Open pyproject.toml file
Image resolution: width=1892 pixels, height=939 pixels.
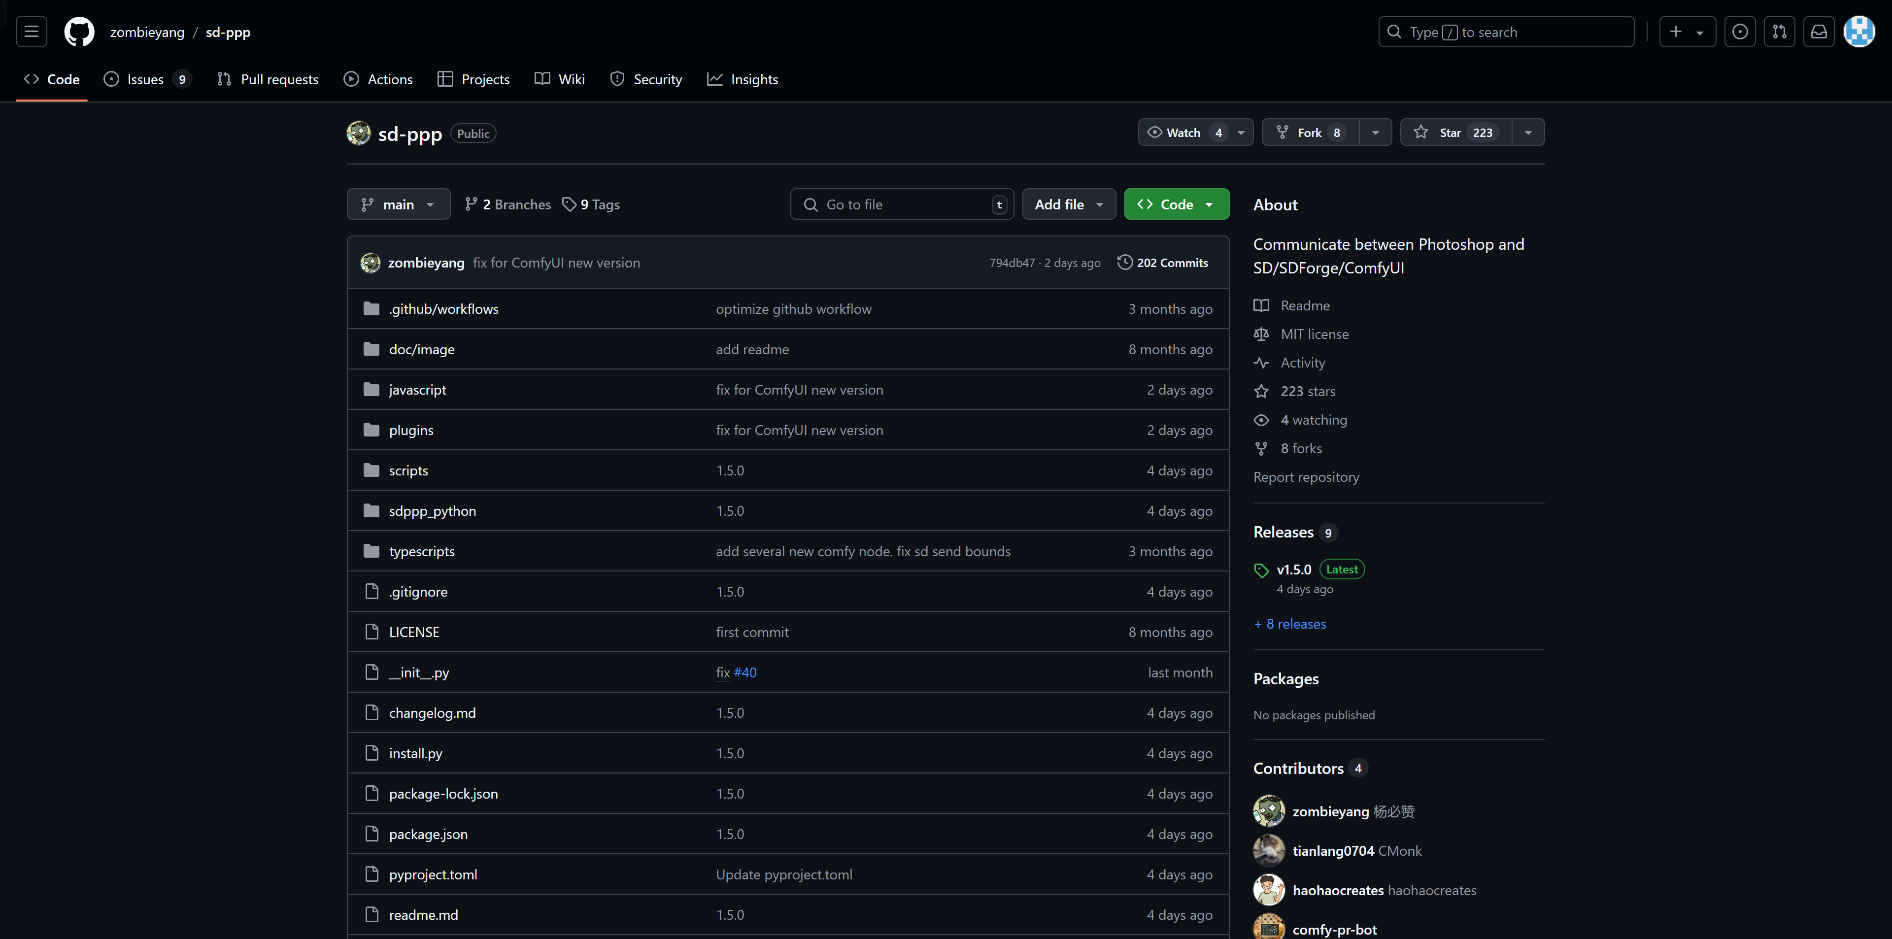click(434, 873)
